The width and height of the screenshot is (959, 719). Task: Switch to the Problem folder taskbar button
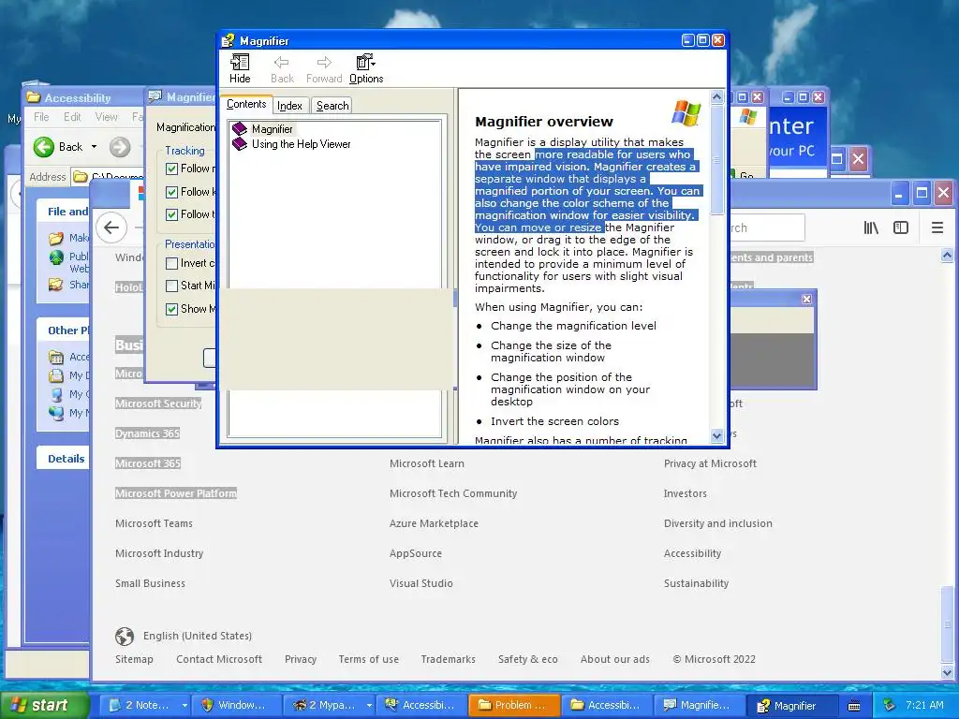tap(514, 705)
